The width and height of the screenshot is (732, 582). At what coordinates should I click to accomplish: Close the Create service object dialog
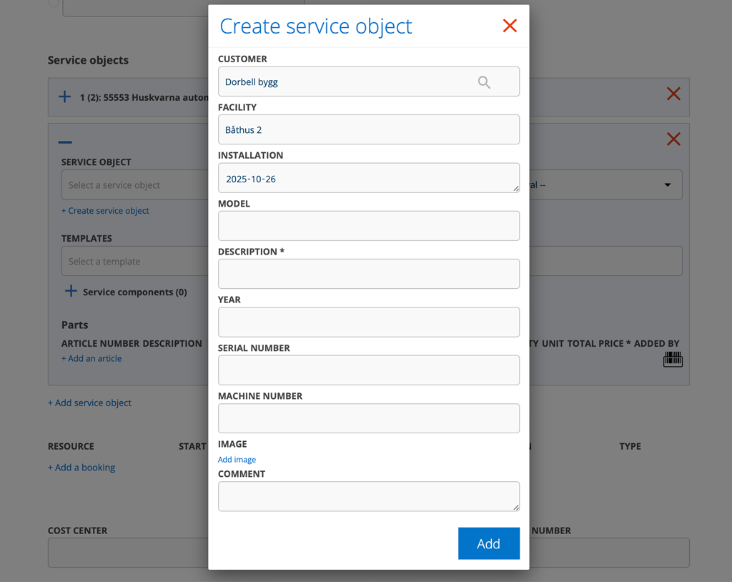509,26
